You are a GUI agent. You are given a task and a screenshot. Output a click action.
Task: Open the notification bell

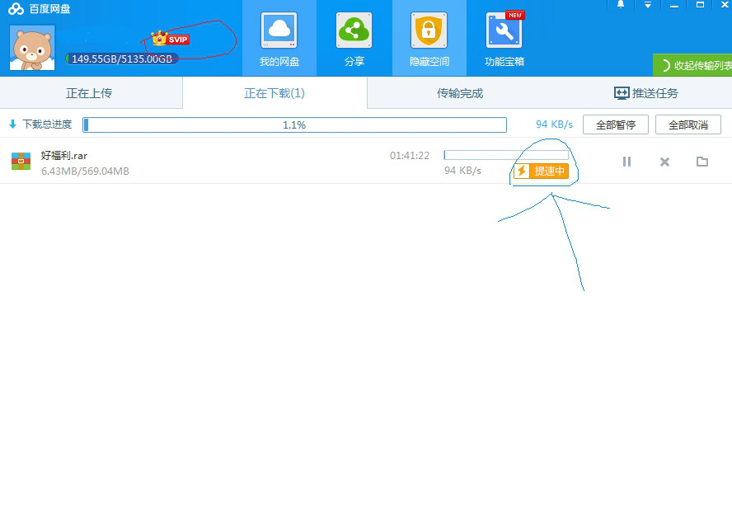coord(621,5)
